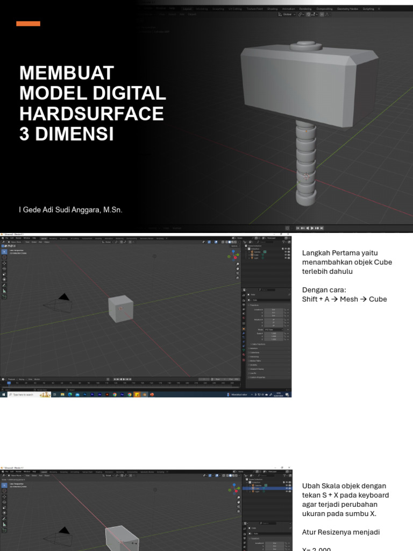Click the zoom magnifier gizmo in first Blender viewport
The width and height of the screenshot is (413, 551).
(238, 264)
